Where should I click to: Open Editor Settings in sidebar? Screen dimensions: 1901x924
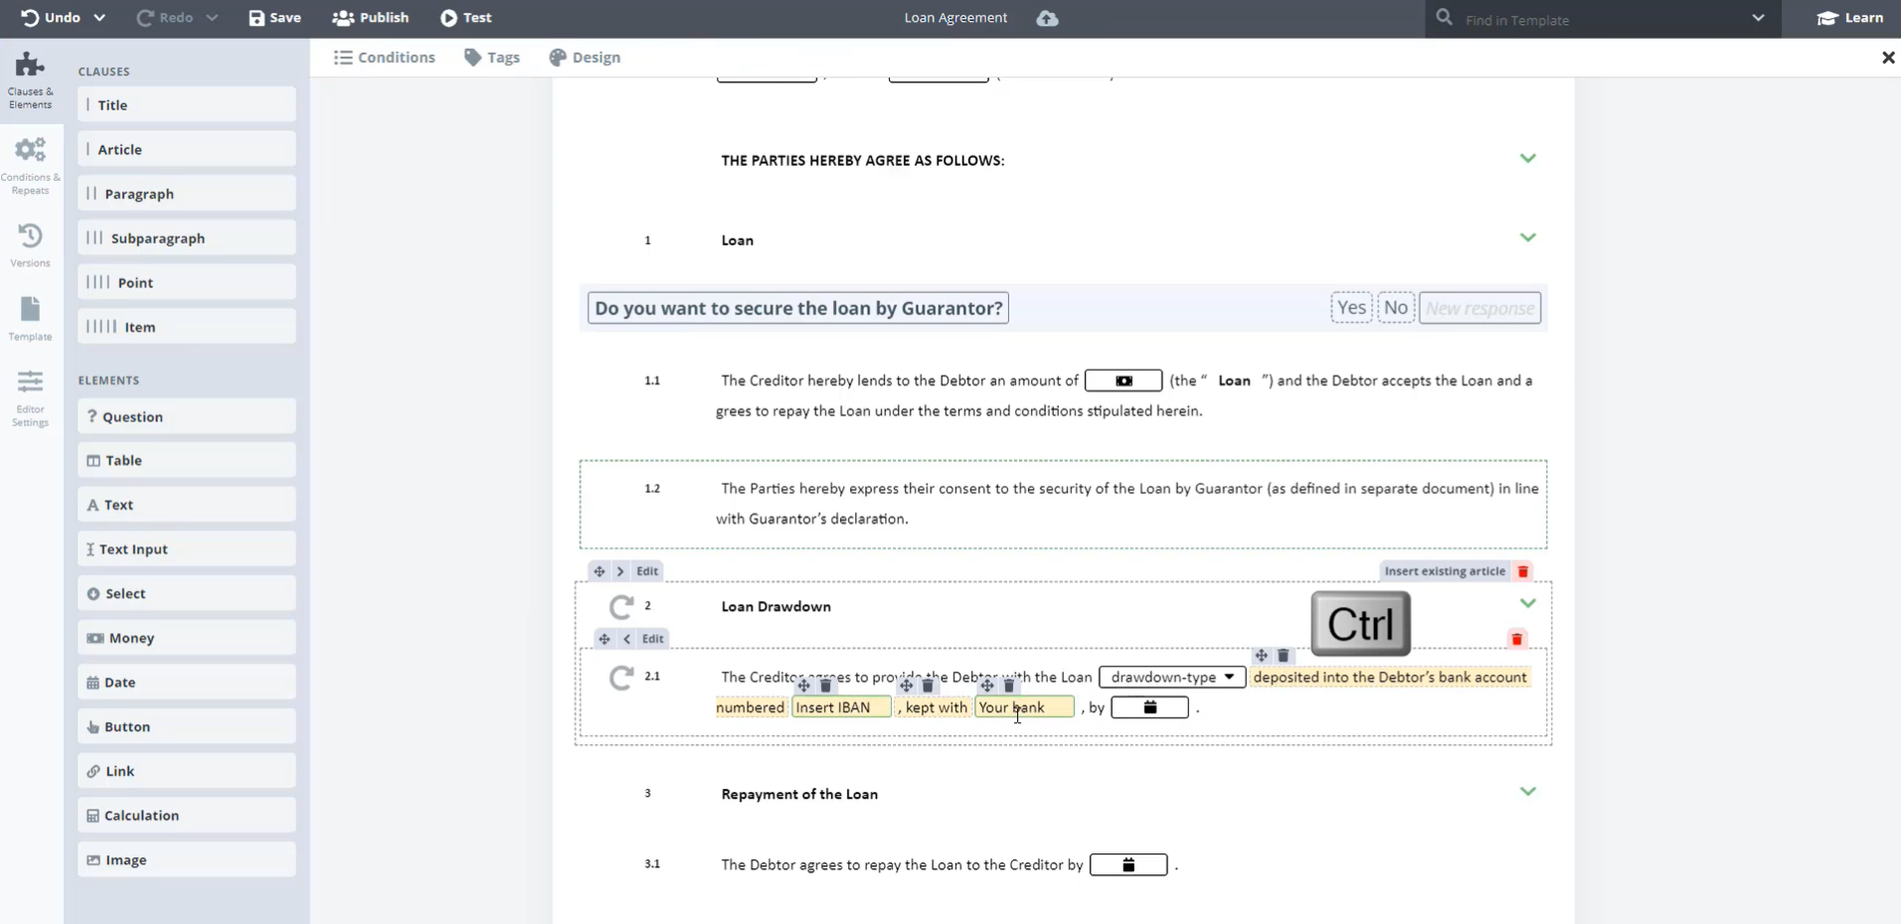tap(30, 397)
